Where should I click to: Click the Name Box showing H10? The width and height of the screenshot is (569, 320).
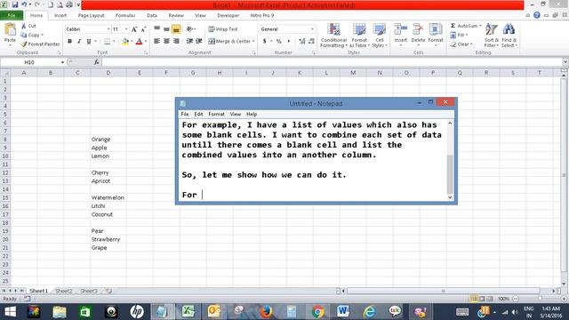point(29,62)
